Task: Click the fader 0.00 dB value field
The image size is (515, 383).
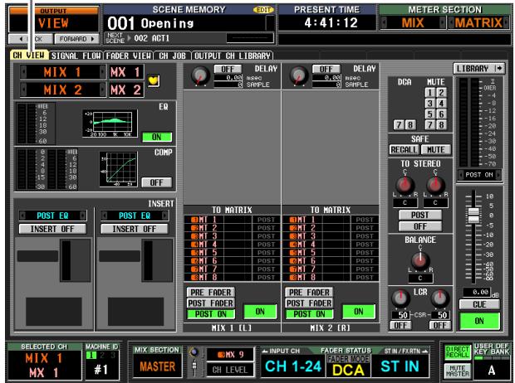Action: [476, 292]
